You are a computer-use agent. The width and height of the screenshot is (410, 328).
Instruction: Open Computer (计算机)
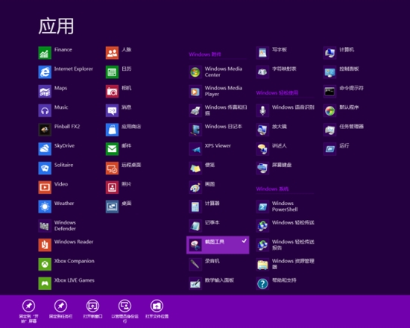[339, 53]
